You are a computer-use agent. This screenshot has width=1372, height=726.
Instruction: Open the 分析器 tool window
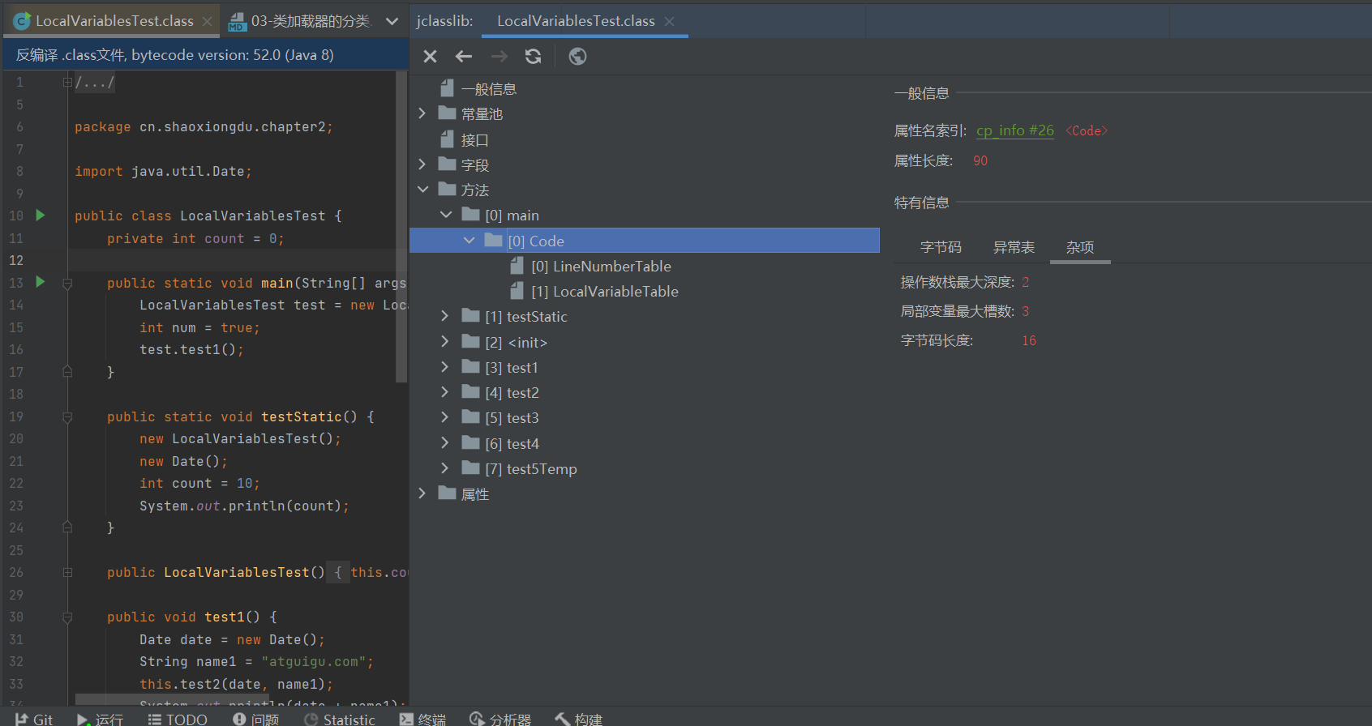point(500,719)
